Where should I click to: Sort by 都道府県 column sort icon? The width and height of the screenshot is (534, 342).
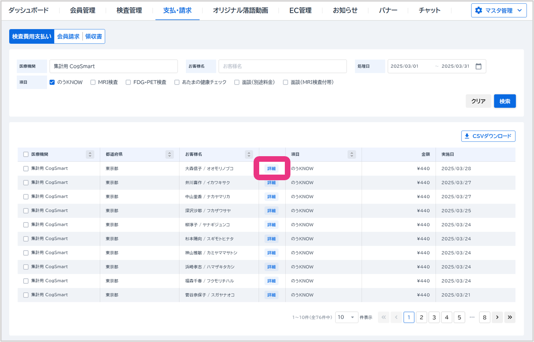[170, 155]
